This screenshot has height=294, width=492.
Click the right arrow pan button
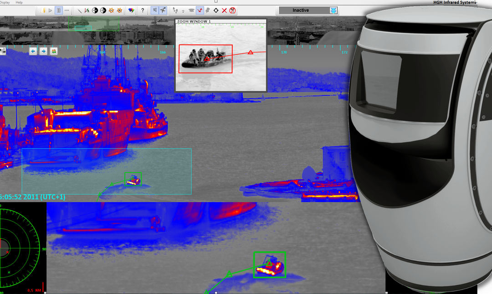coord(44,51)
